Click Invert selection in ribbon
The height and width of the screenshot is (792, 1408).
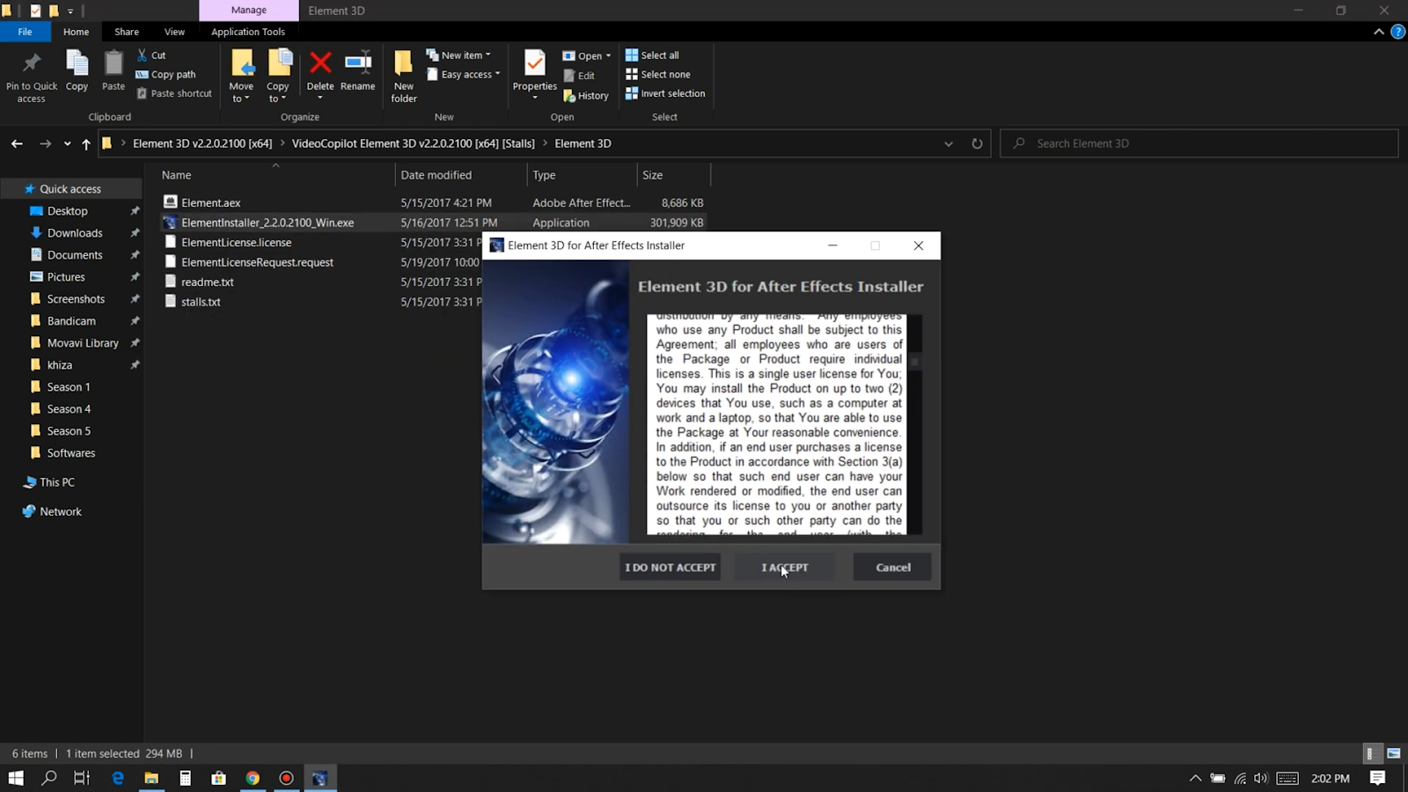tap(665, 93)
